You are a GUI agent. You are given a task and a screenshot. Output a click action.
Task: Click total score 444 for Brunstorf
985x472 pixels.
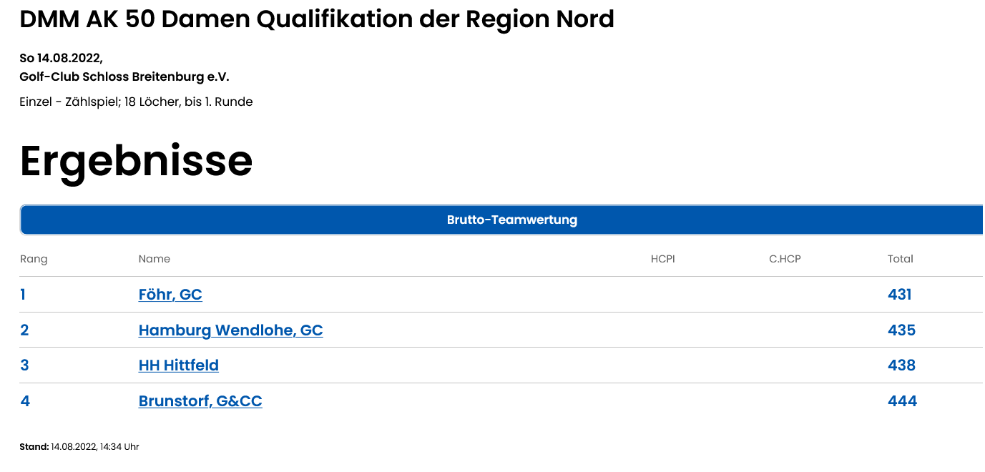pos(903,401)
